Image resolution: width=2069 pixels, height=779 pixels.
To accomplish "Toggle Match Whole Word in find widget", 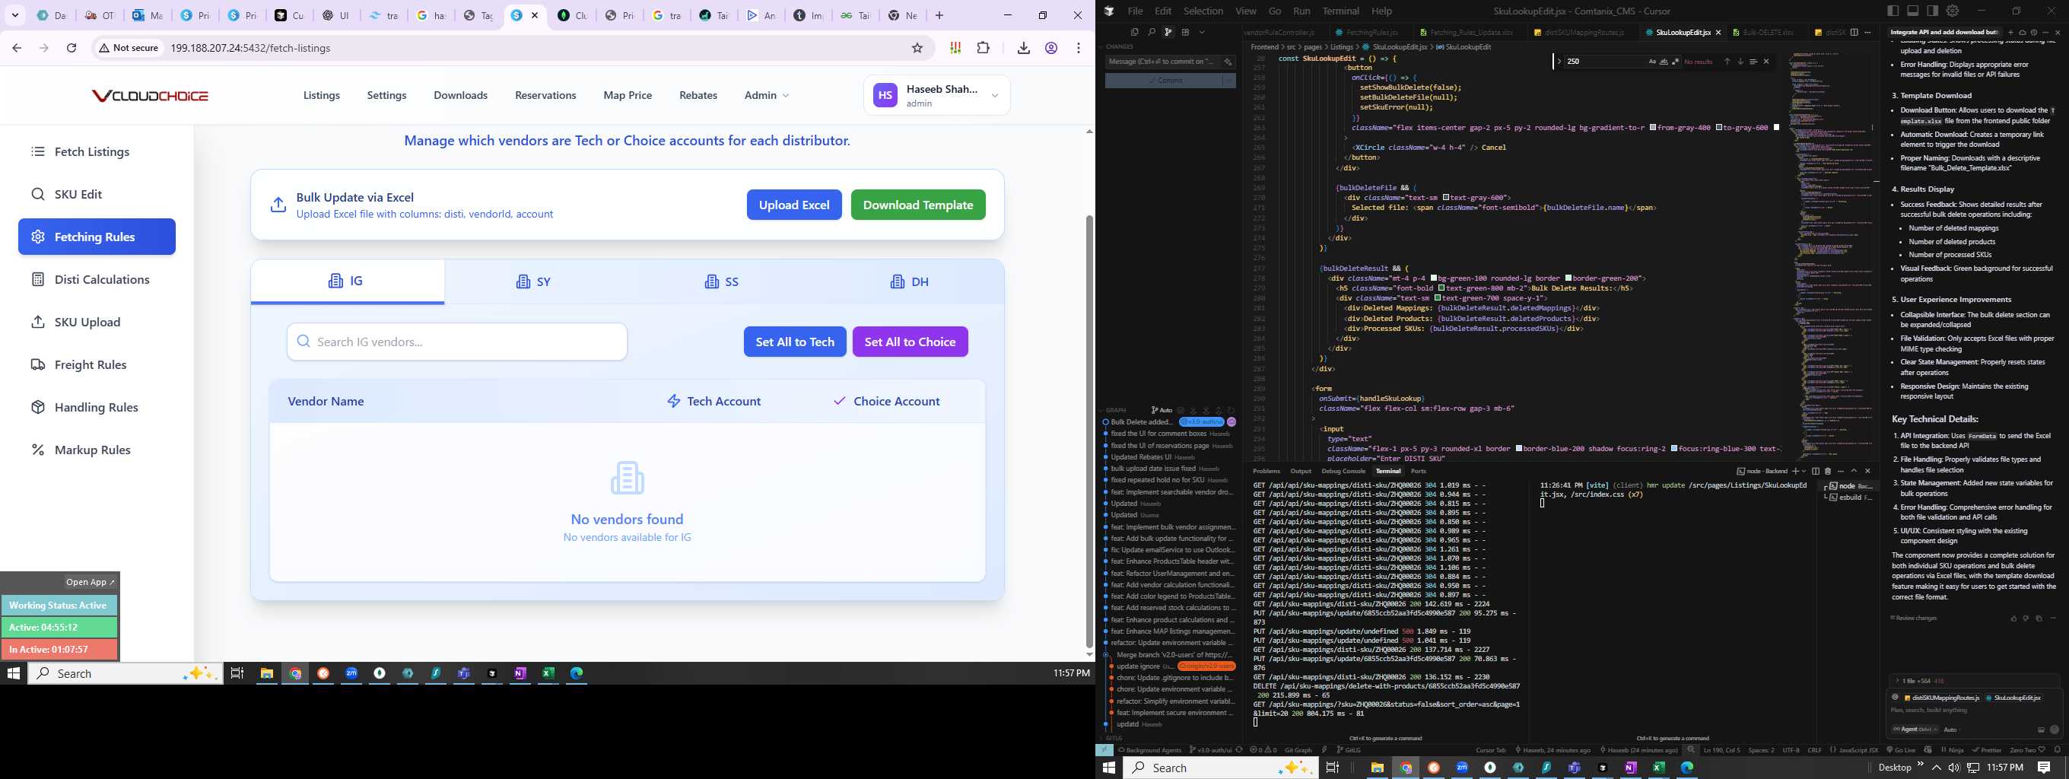I will [x=1664, y=62].
